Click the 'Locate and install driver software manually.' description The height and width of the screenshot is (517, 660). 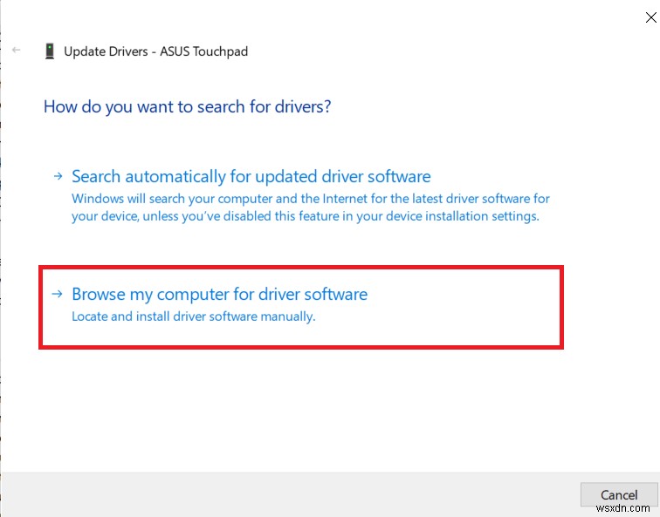click(194, 316)
